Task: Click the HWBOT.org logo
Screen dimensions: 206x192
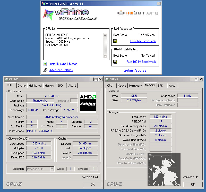Action: pyautogui.click(x=138, y=13)
